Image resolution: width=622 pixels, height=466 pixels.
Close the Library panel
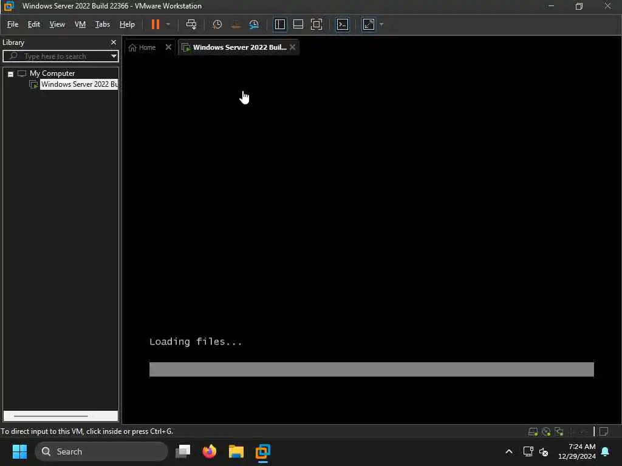[x=114, y=42]
